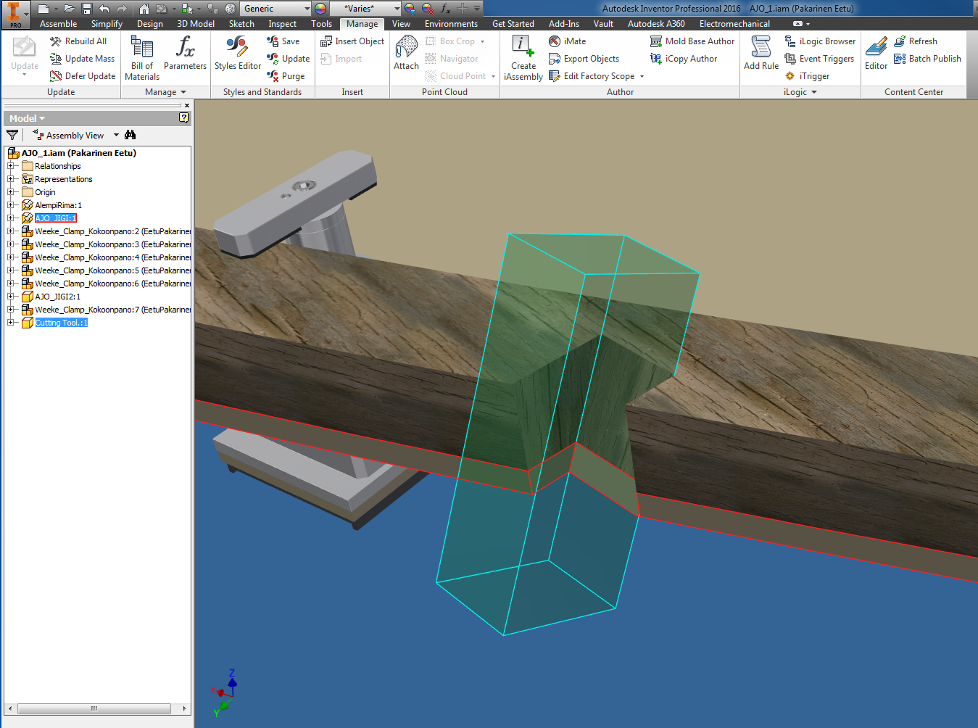Click the filter funnel icon in Model browser
This screenshot has height=728, width=978.
(x=12, y=135)
